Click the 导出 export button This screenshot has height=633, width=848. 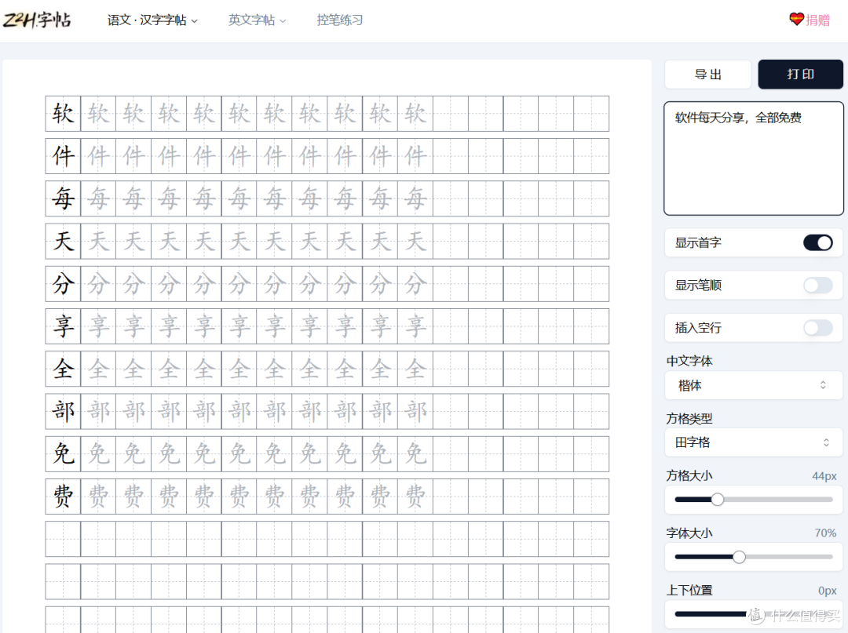(x=708, y=75)
